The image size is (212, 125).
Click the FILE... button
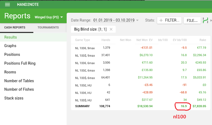192,20
